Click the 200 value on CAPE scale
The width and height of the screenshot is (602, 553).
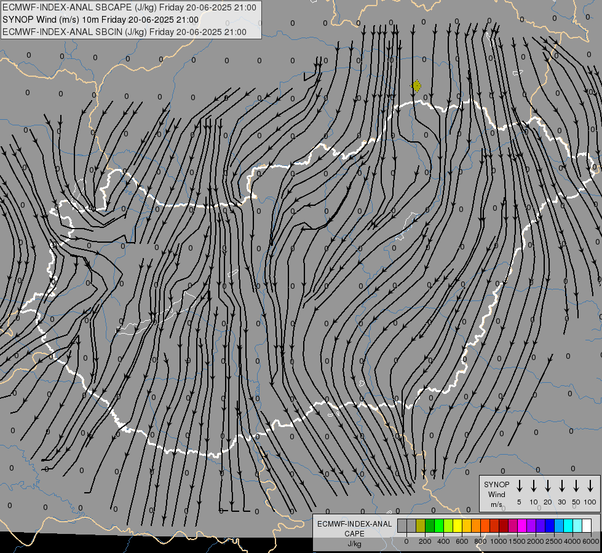point(425,541)
